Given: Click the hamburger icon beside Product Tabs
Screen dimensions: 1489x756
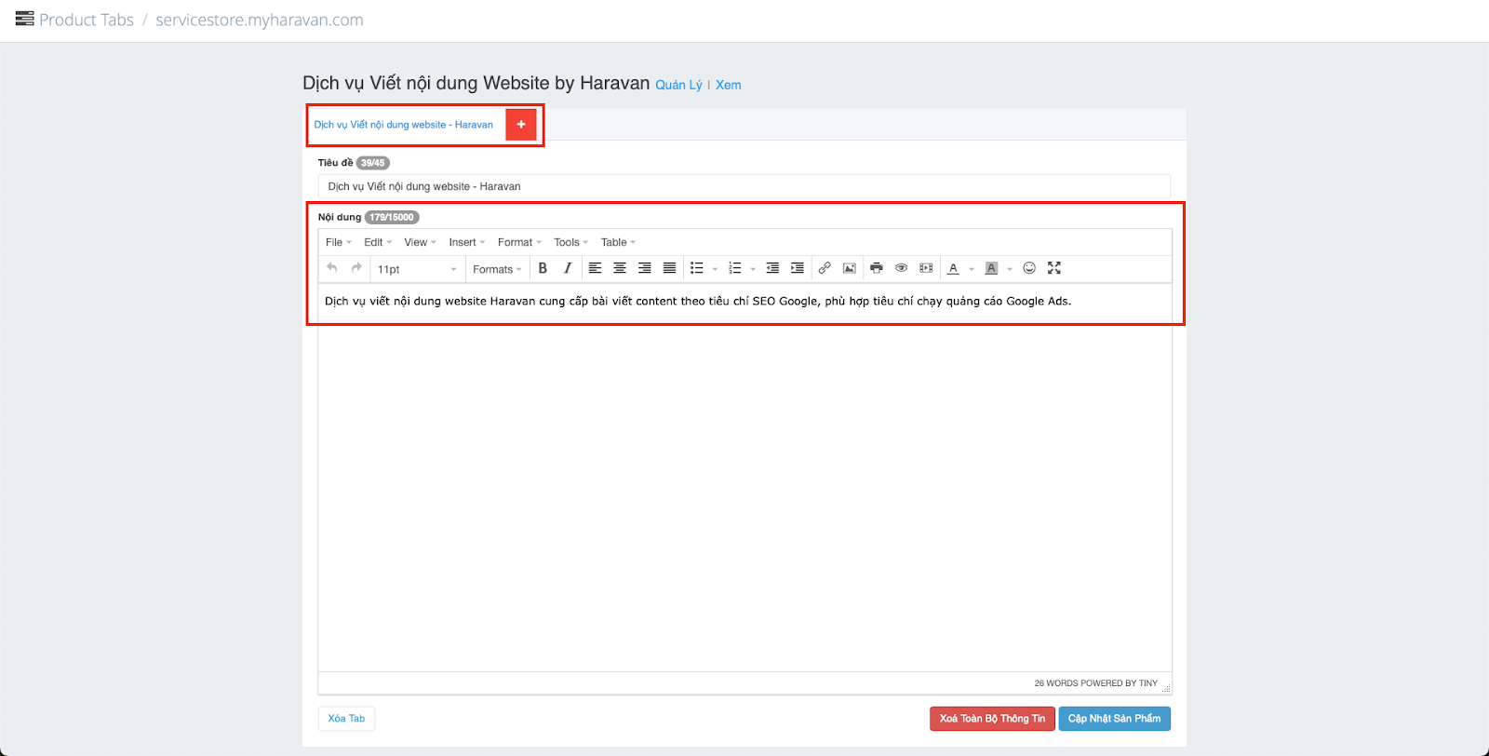Looking at the screenshot, I should click(25, 19).
